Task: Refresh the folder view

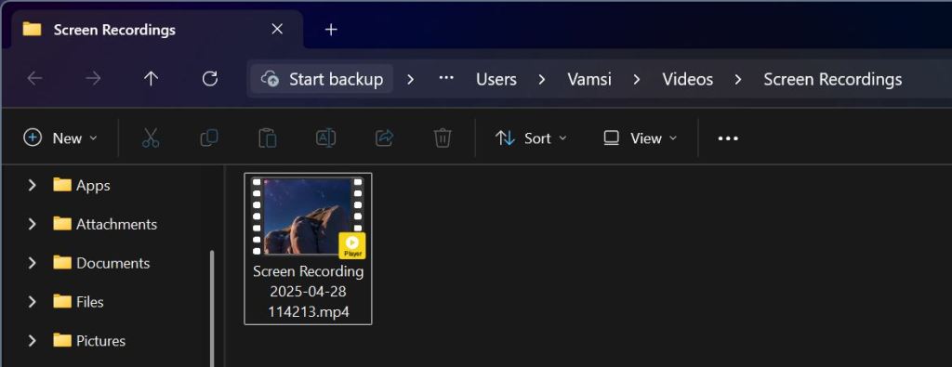Action: [x=209, y=79]
